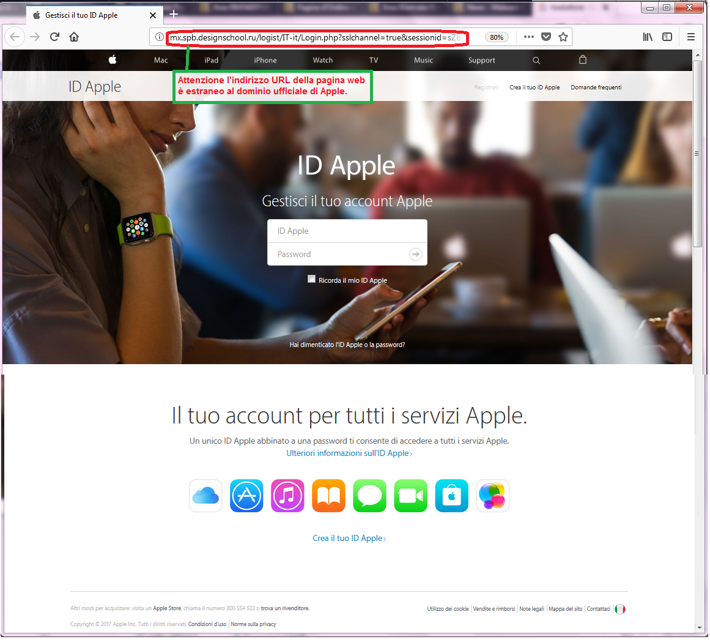
Task: Open the Registrati link
Action: click(487, 88)
